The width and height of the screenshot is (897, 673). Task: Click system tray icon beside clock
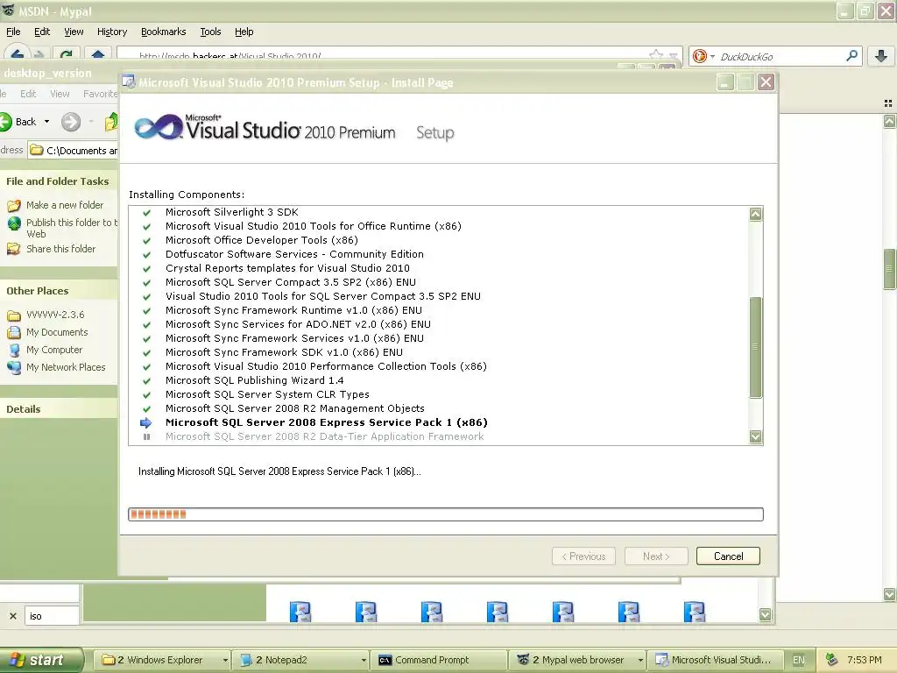832,660
